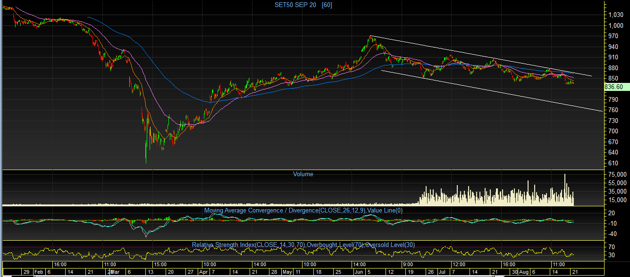The height and width of the screenshot is (277, 630).
Task: Click the 970 price level label
Action: click(x=613, y=36)
